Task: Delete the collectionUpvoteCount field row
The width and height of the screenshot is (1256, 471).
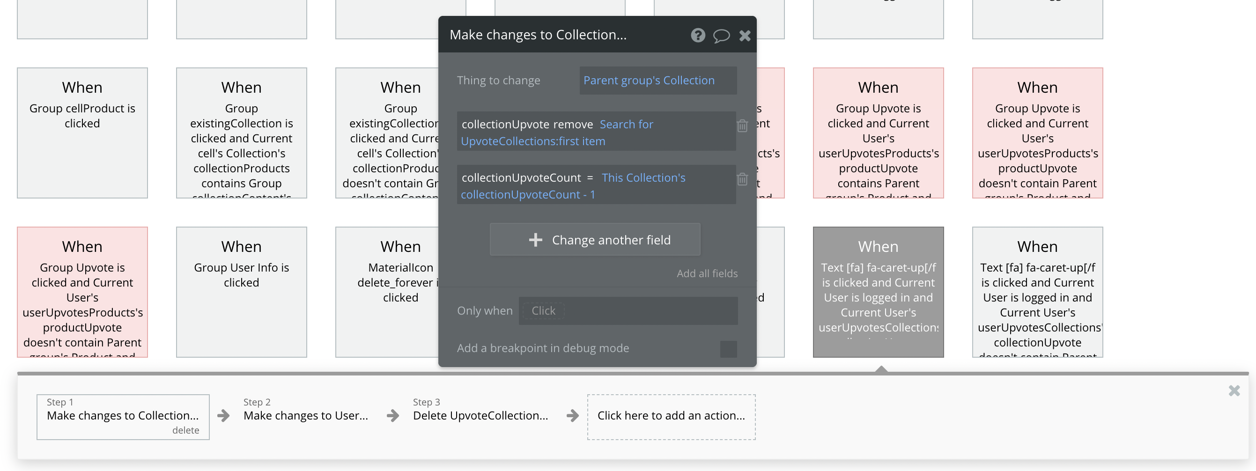Action: click(x=742, y=179)
